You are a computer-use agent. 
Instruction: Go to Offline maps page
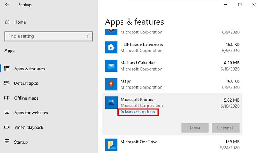pyautogui.click(x=26, y=98)
